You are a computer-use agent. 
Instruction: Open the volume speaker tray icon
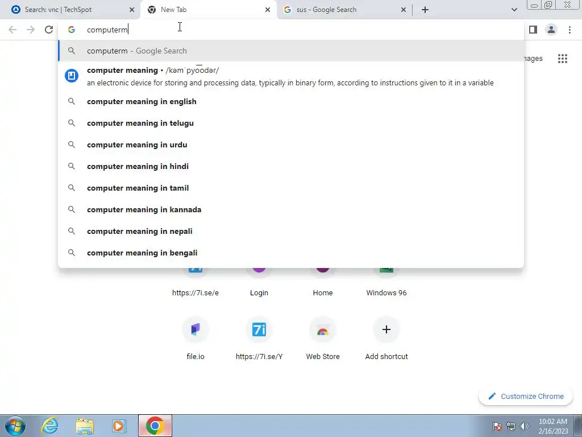pyautogui.click(x=525, y=426)
